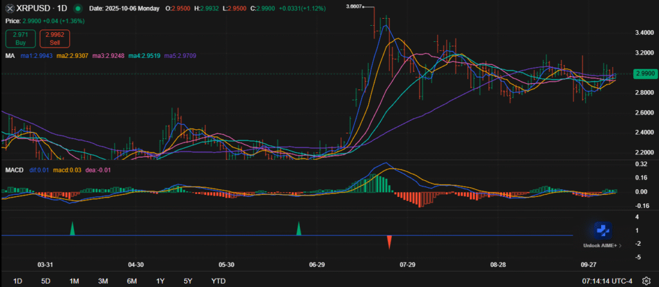
Task: Select YTD time range
Action: 218,281
